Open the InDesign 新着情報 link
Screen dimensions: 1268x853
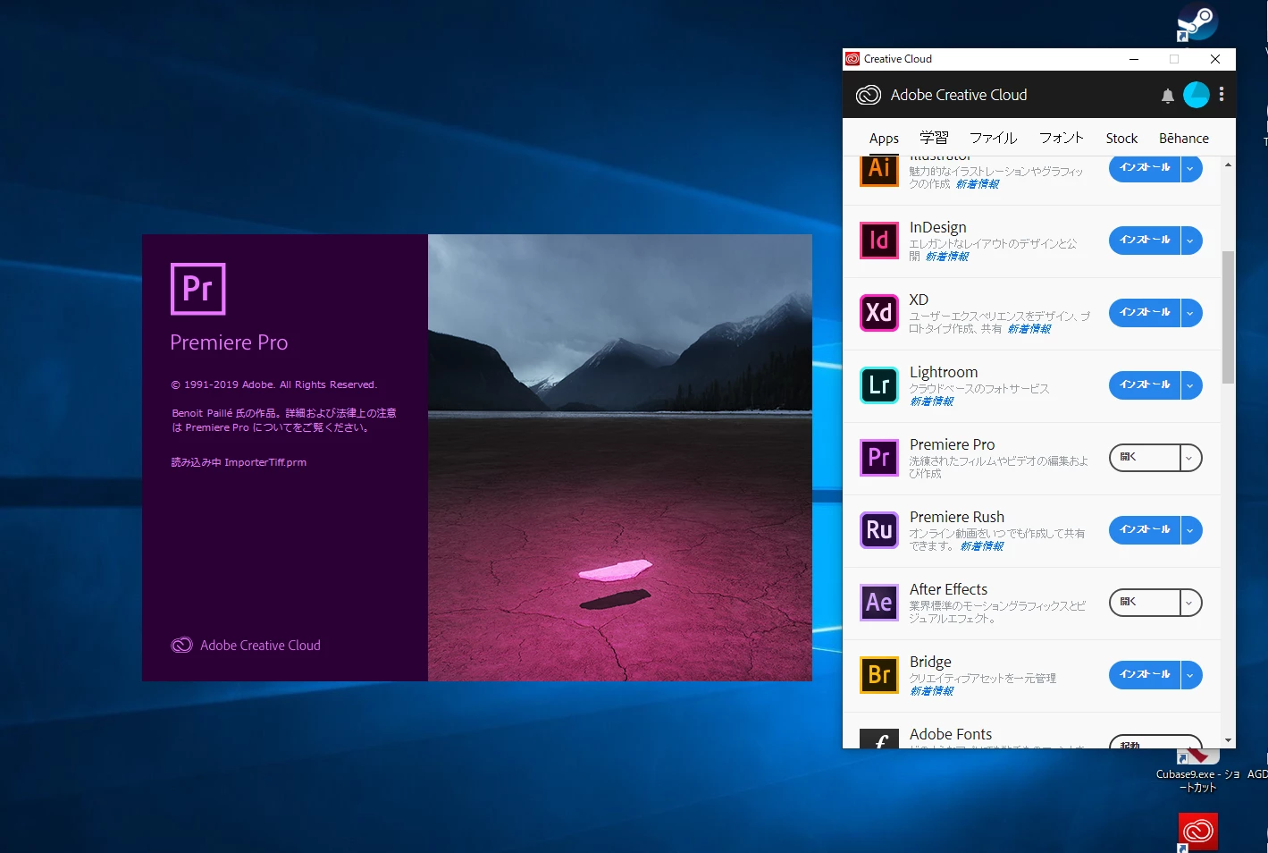[947, 257]
